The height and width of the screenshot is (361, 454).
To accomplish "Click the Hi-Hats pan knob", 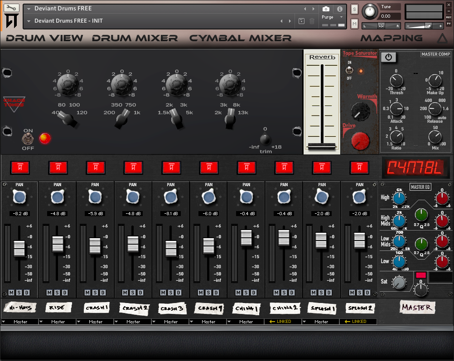I will coord(19,197).
